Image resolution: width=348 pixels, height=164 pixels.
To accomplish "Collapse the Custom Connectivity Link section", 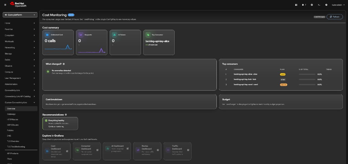I will point(20,102).
